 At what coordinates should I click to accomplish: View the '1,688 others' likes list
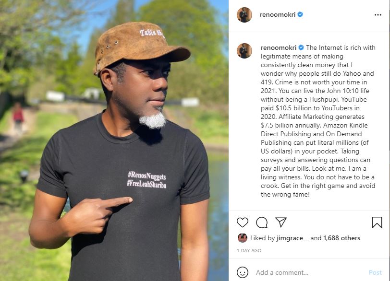[341, 238]
